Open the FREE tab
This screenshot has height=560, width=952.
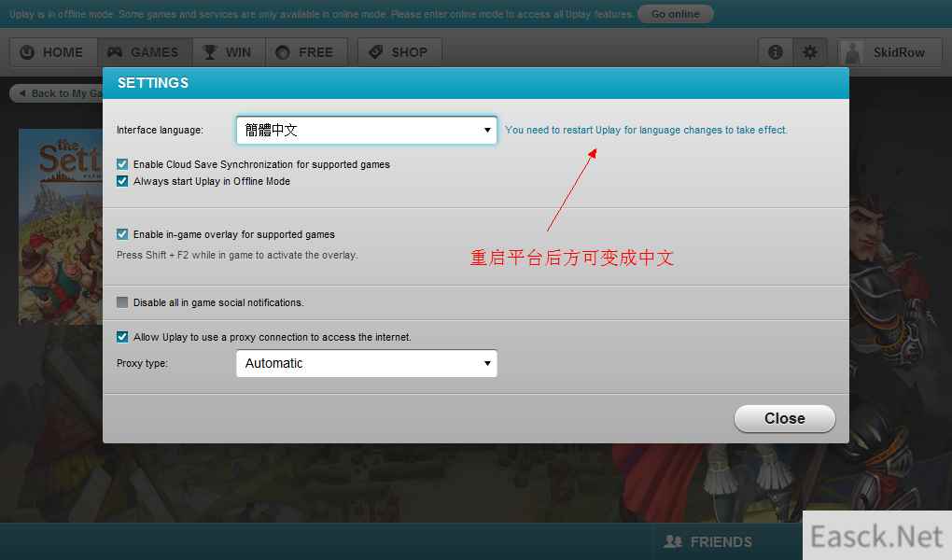(307, 52)
